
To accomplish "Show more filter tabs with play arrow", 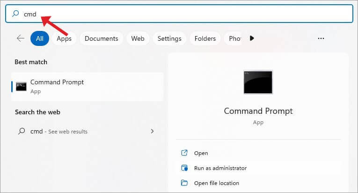I will [x=252, y=38].
